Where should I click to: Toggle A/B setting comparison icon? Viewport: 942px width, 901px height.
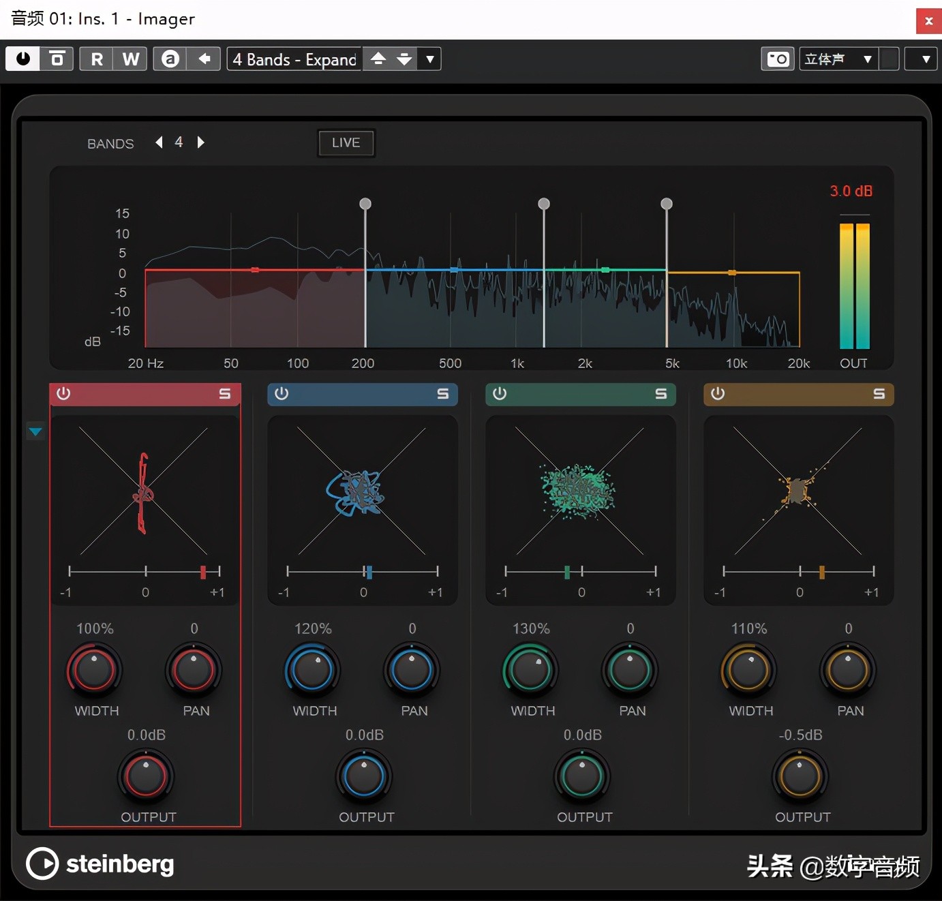pyautogui.click(x=170, y=59)
